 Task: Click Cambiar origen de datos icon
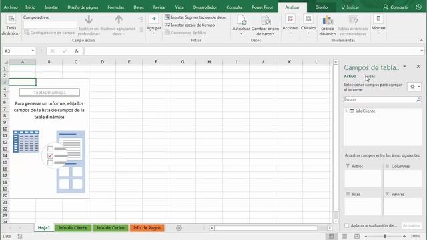pos(266,21)
